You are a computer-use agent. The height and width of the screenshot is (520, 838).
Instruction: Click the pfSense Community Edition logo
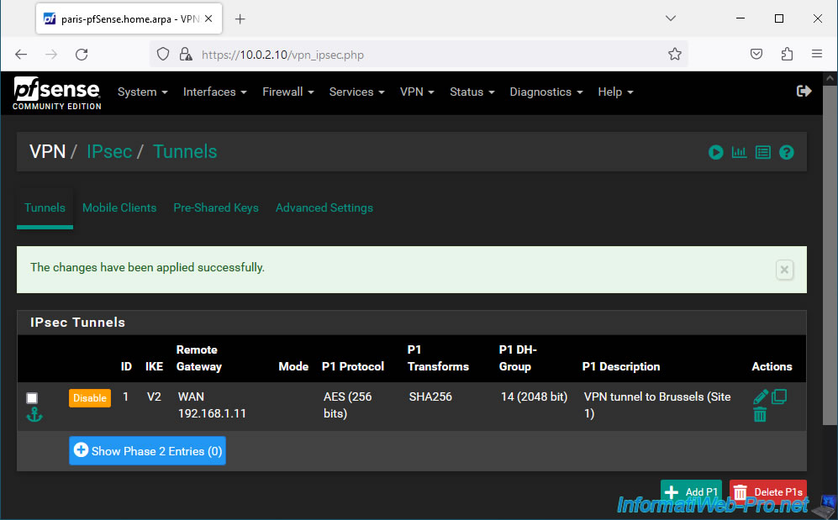(56, 93)
